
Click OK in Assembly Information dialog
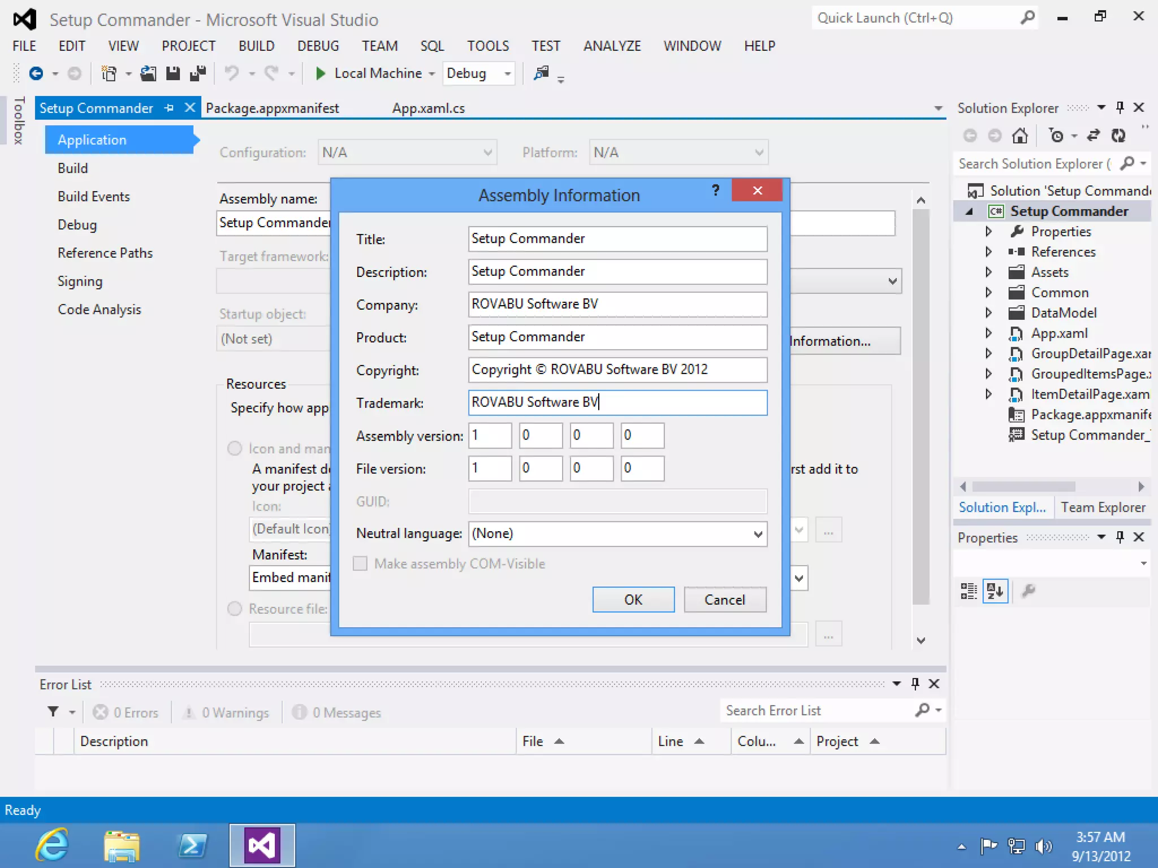click(x=633, y=600)
